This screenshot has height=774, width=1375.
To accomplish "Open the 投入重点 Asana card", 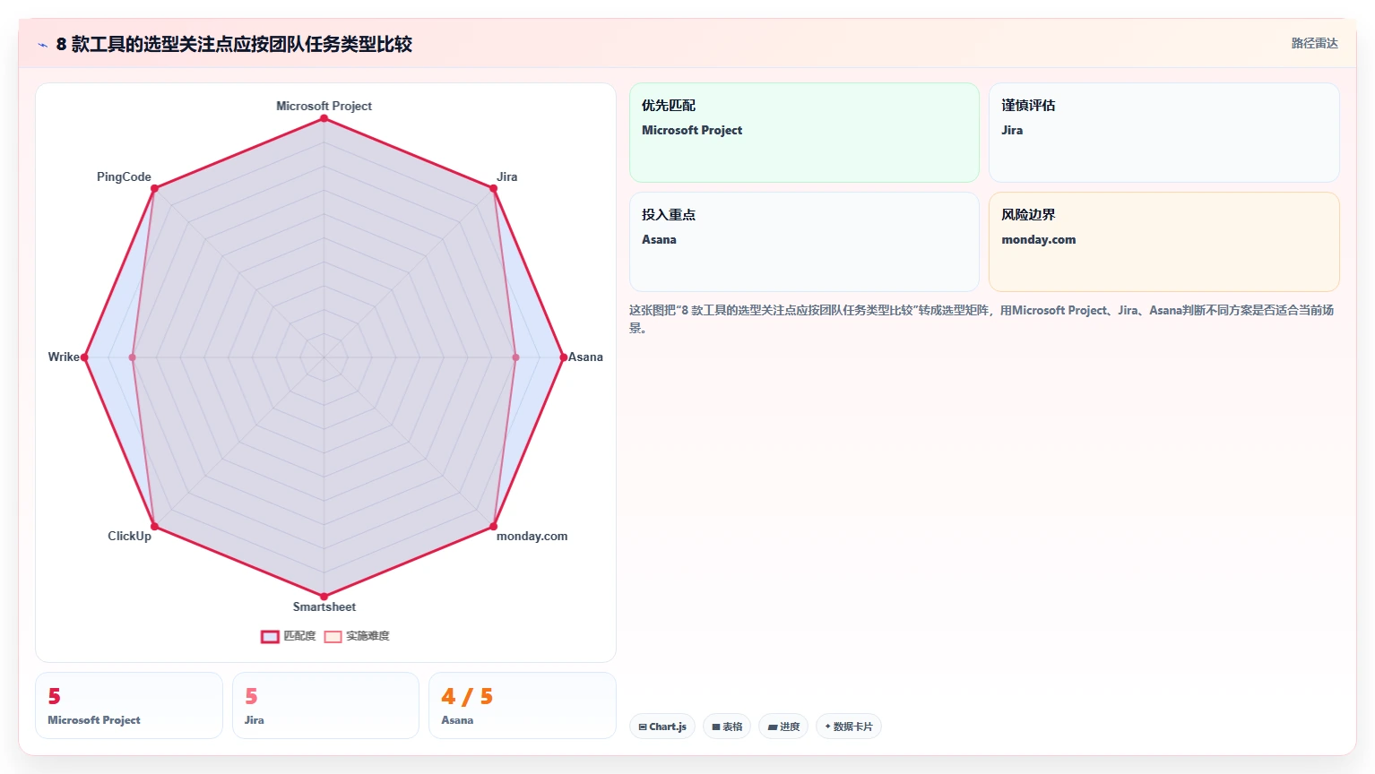I will (804, 242).
